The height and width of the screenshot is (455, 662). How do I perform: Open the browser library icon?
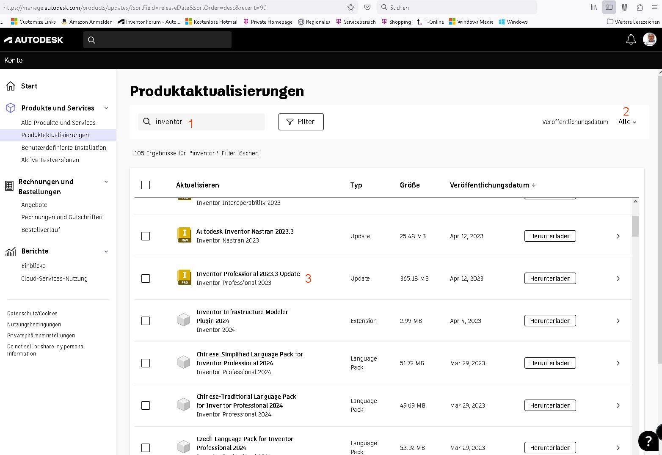pyautogui.click(x=594, y=7)
